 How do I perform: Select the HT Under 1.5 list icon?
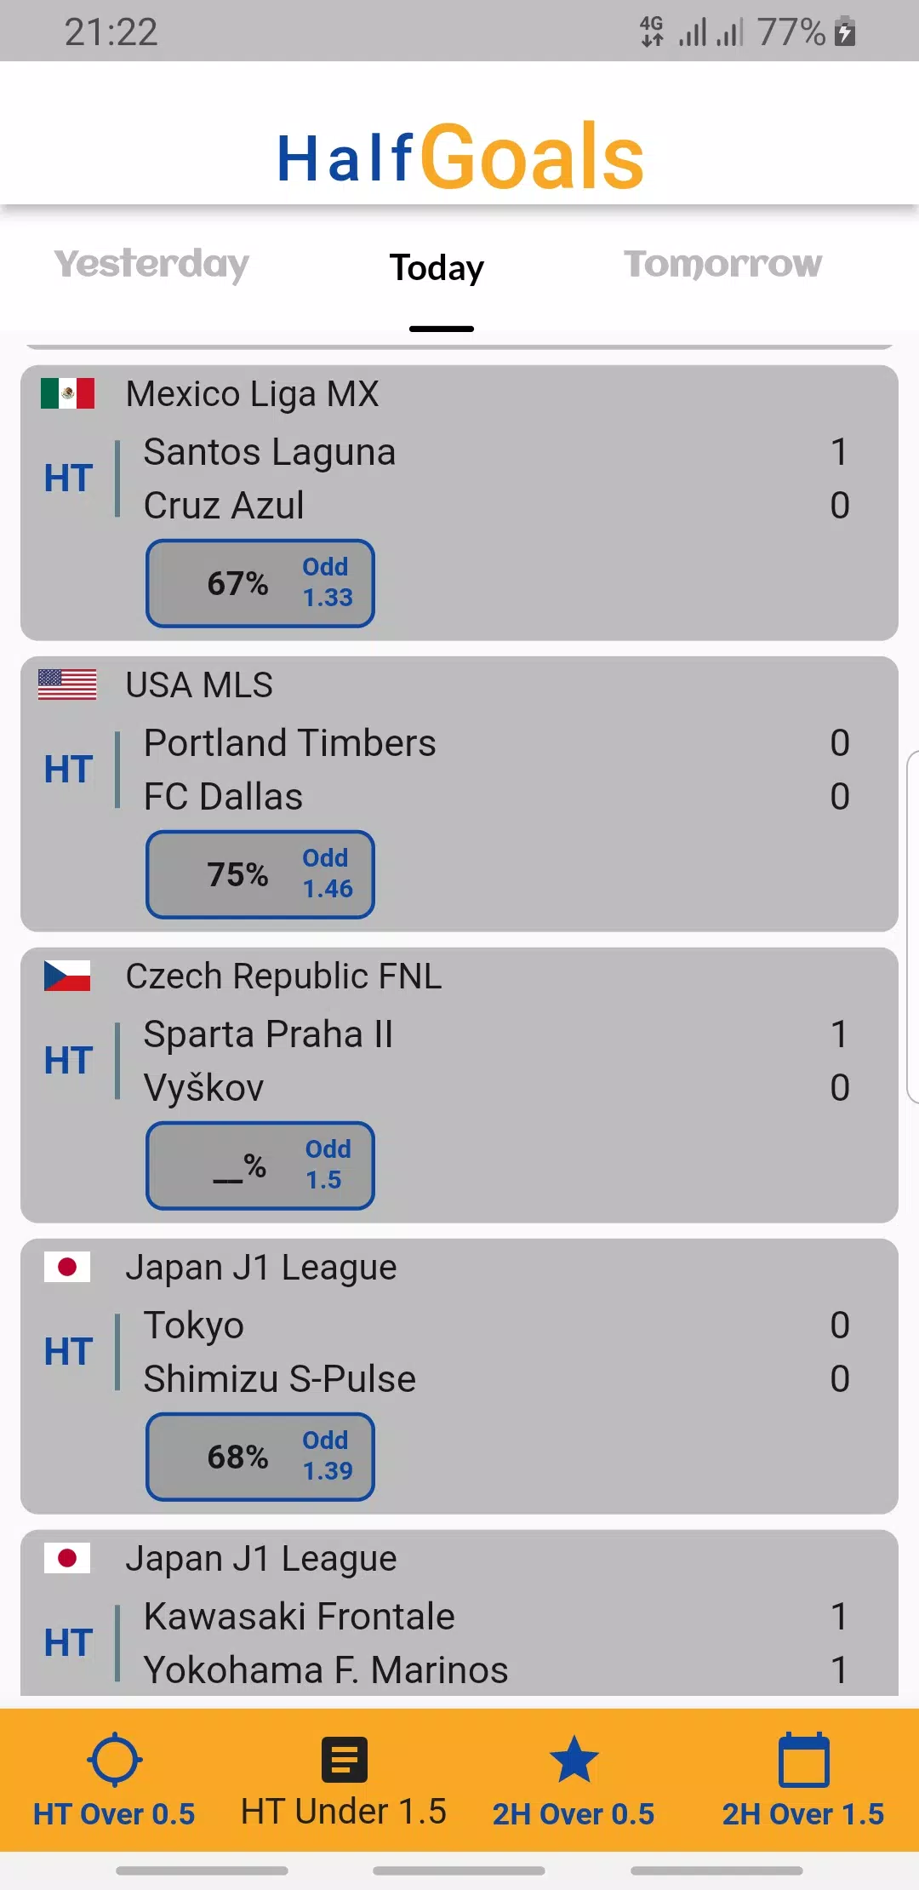[x=345, y=1760]
